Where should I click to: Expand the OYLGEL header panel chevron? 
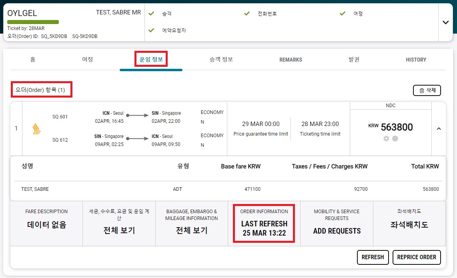[x=446, y=22]
